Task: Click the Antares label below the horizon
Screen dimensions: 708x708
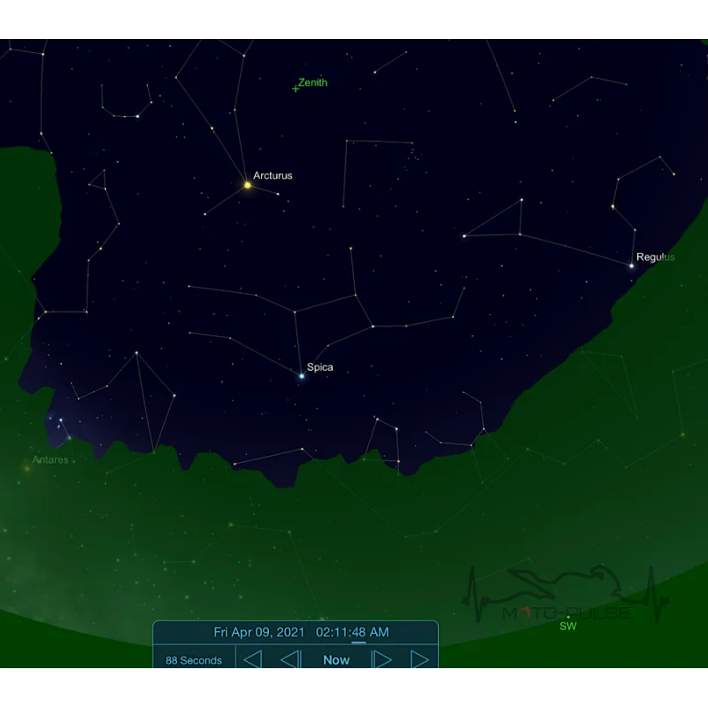Action: click(50, 459)
